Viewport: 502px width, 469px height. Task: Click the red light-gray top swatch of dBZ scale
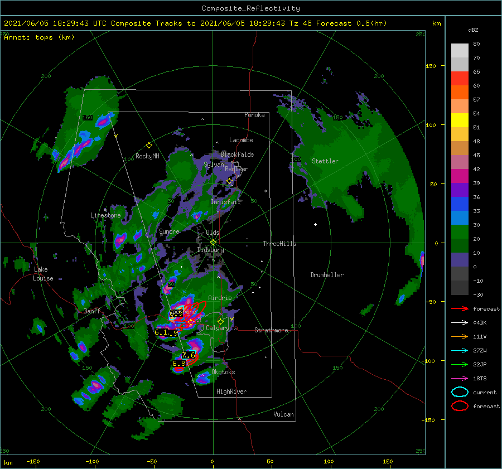[460, 50]
